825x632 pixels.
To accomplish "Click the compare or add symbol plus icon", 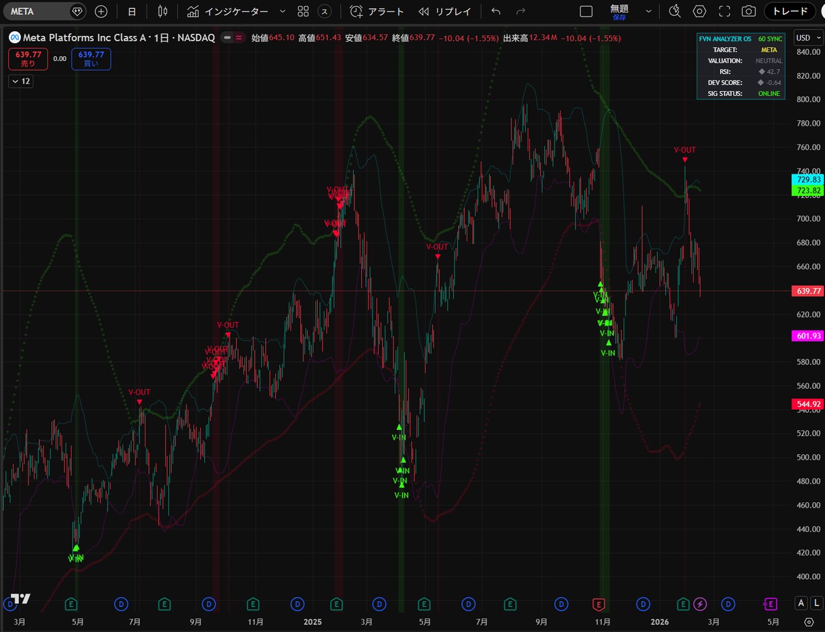I will (x=101, y=11).
